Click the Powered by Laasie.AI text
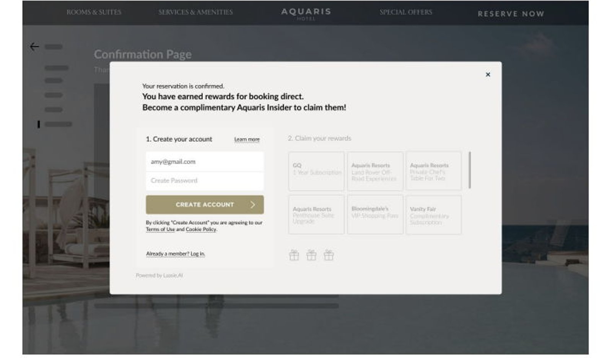The height and width of the screenshot is (358, 612). pyautogui.click(x=160, y=275)
